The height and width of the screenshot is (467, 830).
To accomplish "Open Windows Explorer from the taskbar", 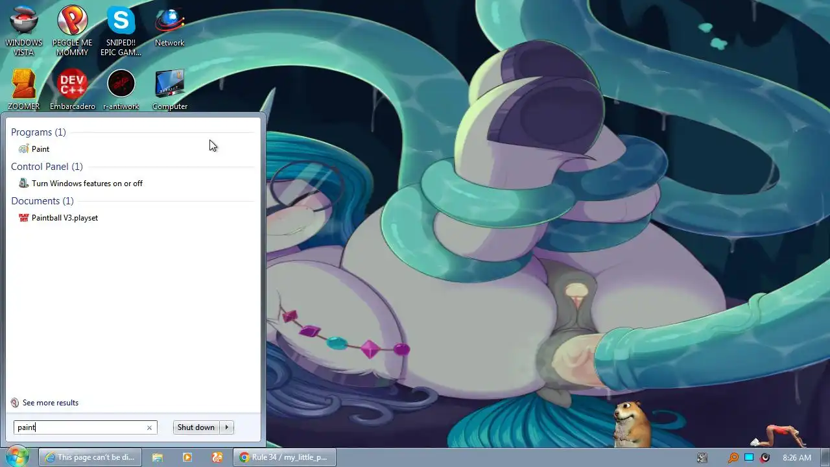I will [x=158, y=457].
